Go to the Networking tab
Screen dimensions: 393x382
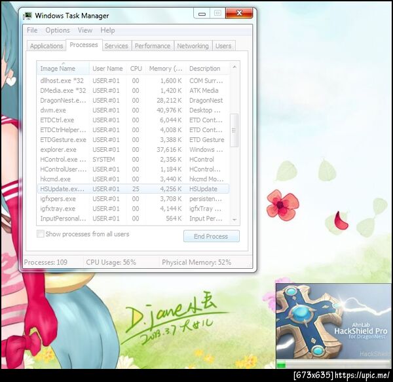[193, 46]
